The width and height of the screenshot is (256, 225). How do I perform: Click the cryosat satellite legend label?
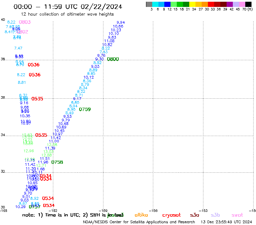172,215
